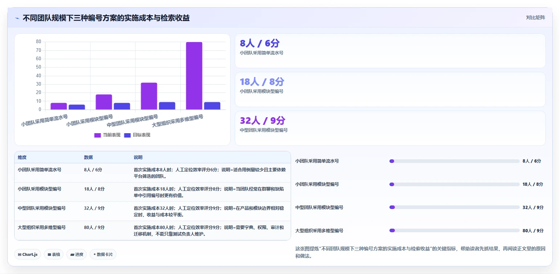This screenshot has height=274, width=560.
Task: Select the 8人 / 6分 data card
Action: coord(390,51)
